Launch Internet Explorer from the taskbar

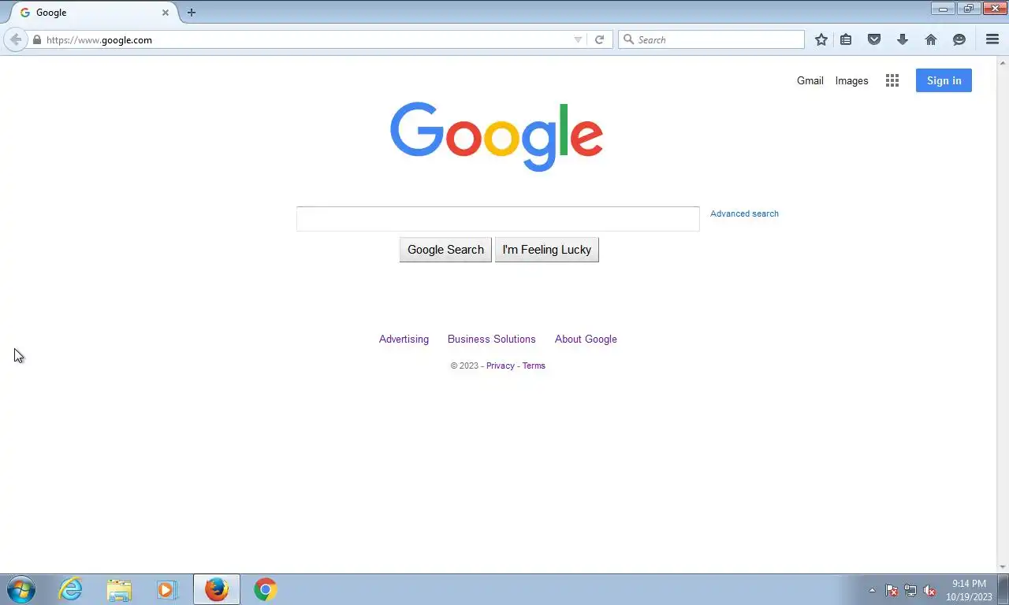[70, 589]
